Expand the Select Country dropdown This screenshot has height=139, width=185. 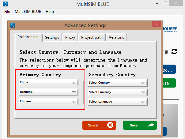tap(118, 83)
